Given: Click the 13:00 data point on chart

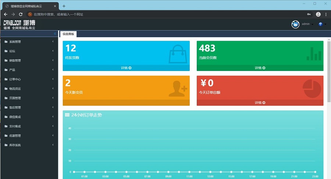Looking at the screenshot, I should [x=210, y=172].
